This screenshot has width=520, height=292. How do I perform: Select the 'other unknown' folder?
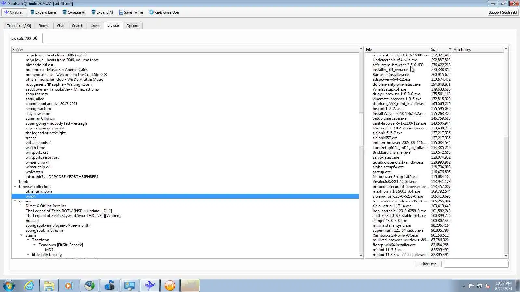[39, 191]
